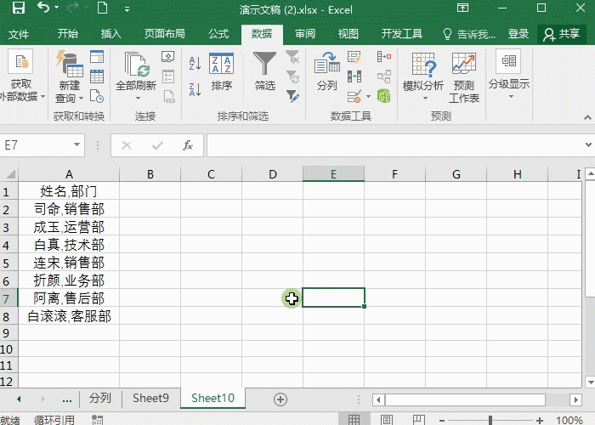Screen dimensions: 595x425
Task: Select cell containing 白滚滚,客服部
Action: point(69,315)
